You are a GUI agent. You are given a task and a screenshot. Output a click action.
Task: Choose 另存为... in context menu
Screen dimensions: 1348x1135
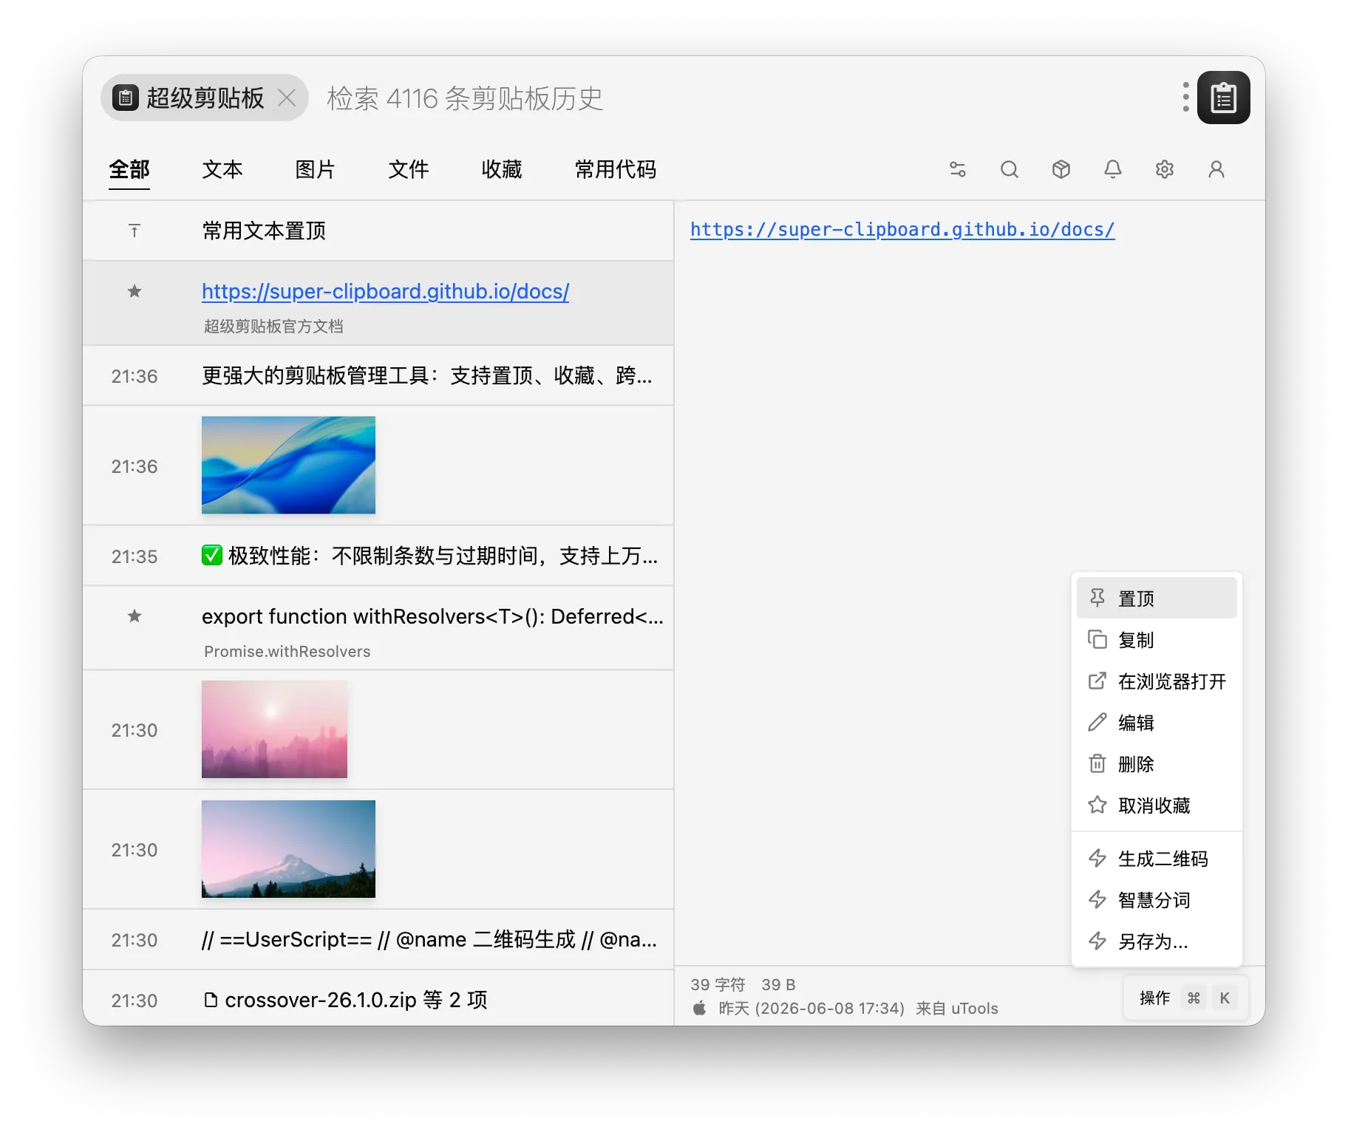point(1157,941)
